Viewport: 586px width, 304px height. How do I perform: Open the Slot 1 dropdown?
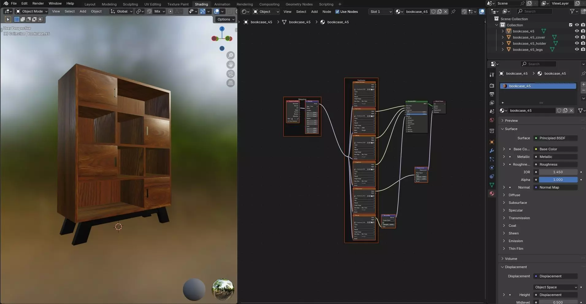(x=381, y=12)
